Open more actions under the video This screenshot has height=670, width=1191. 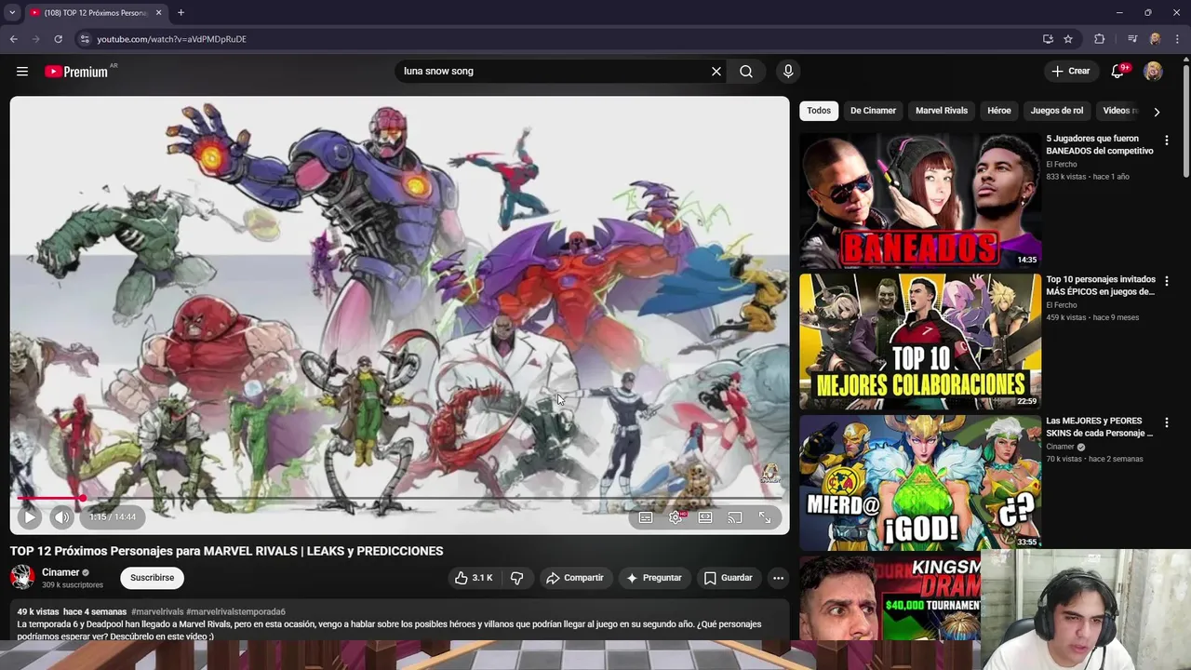(x=778, y=578)
